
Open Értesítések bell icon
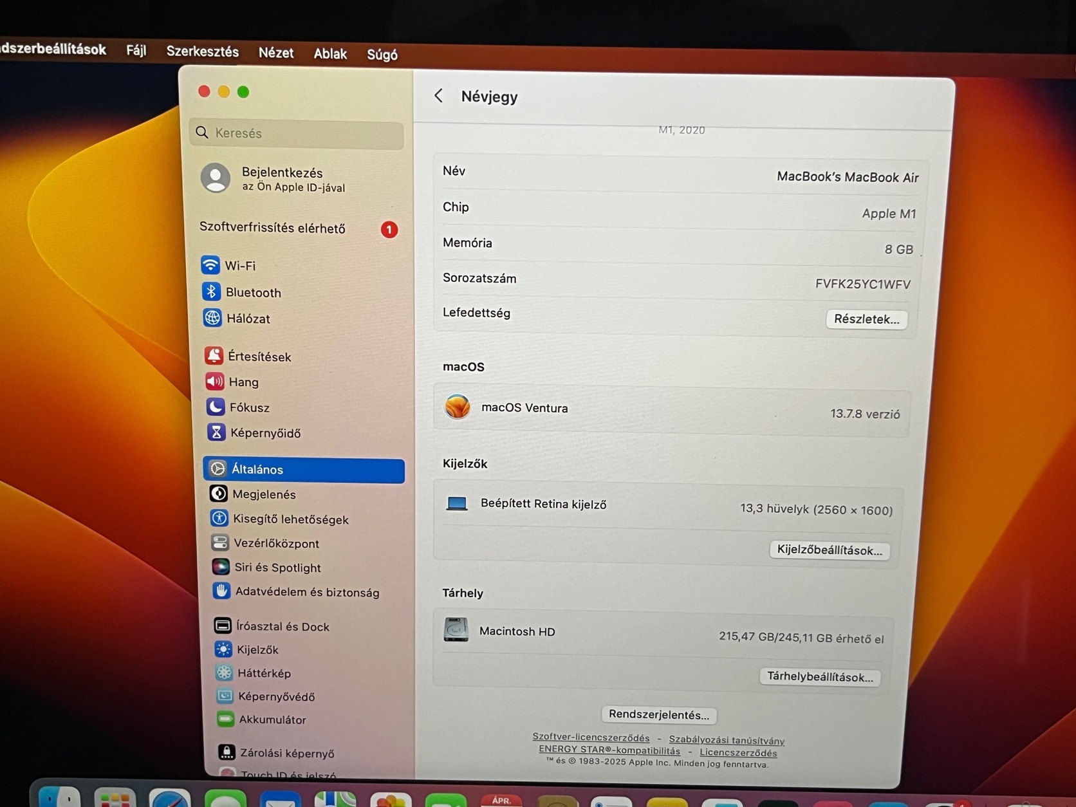click(214, 355)
